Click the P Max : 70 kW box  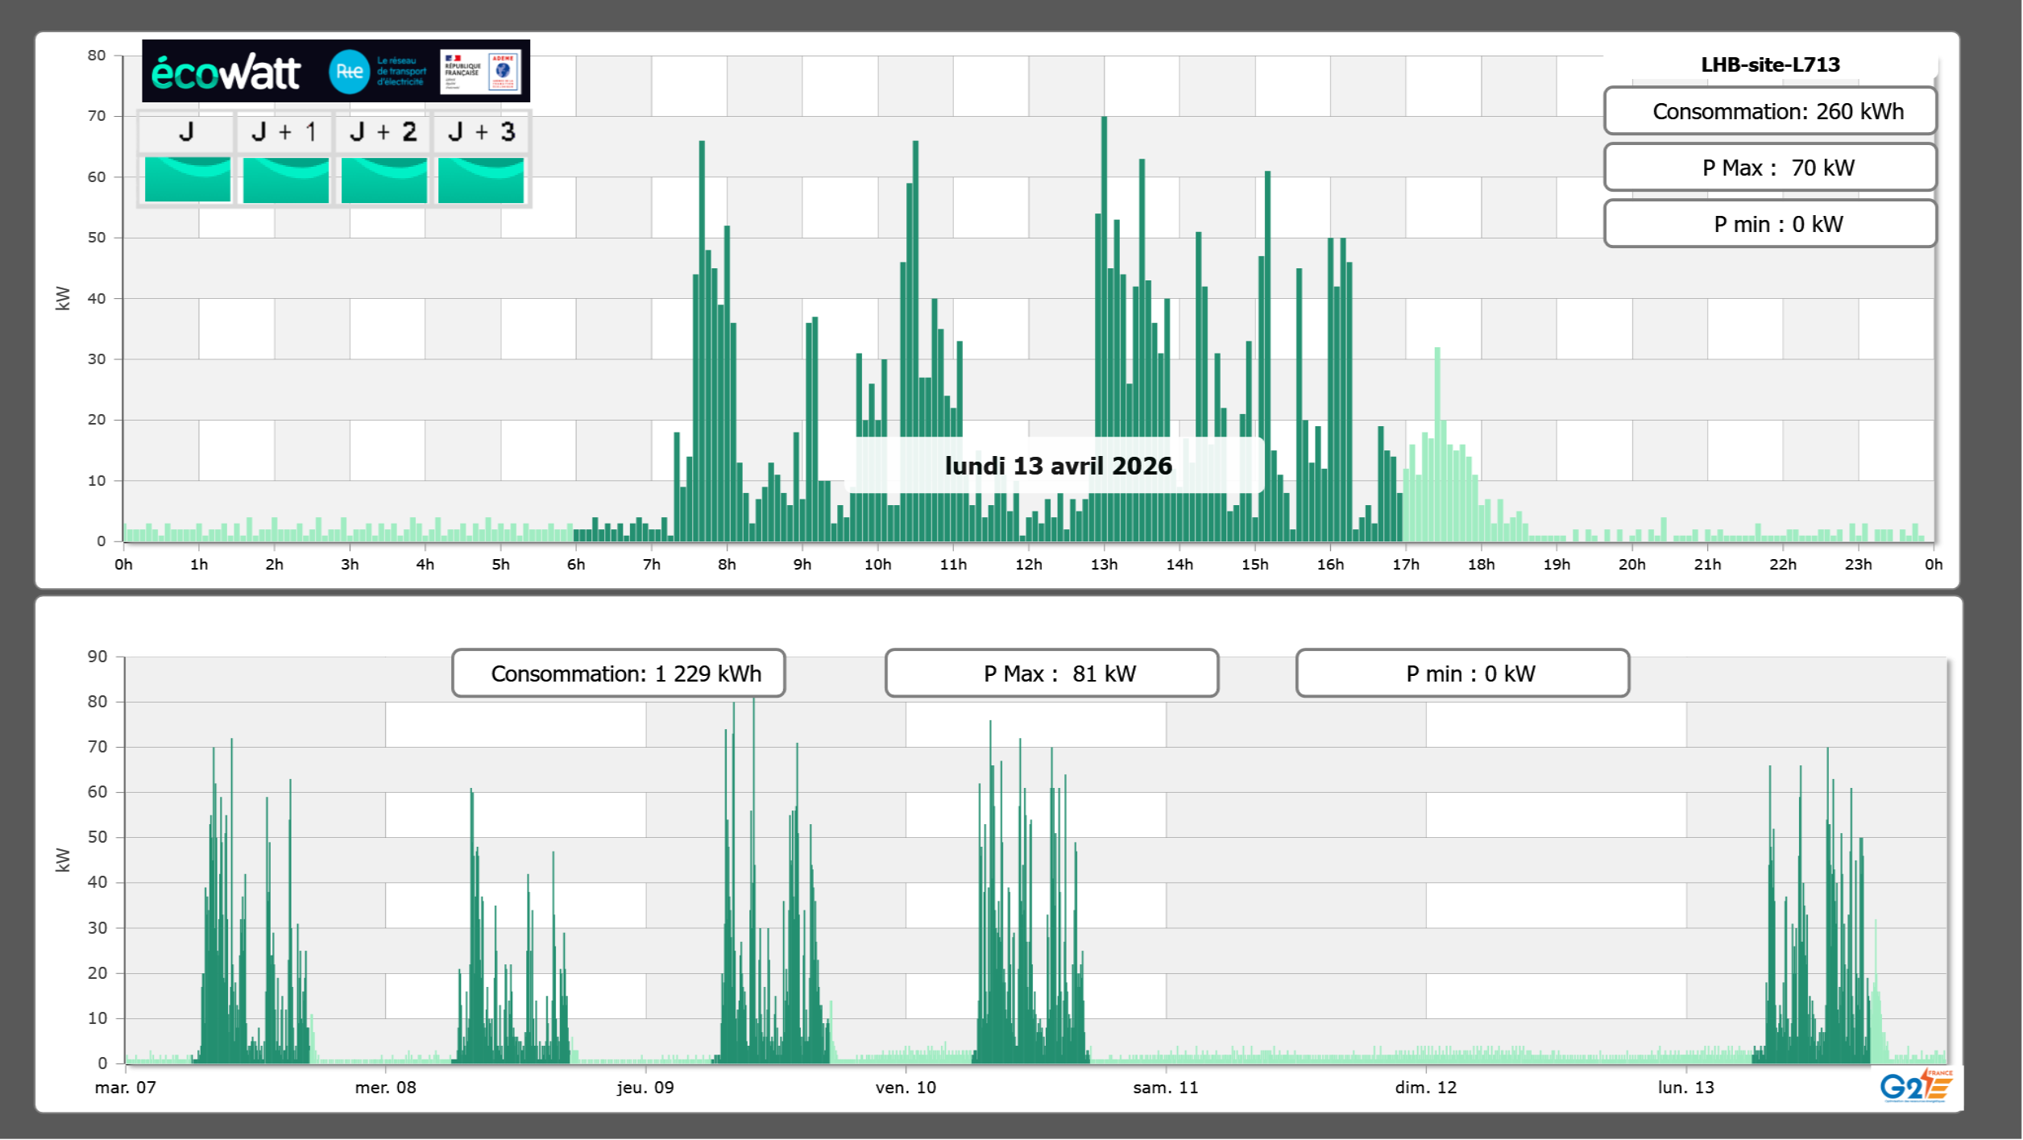[1769, 168]
